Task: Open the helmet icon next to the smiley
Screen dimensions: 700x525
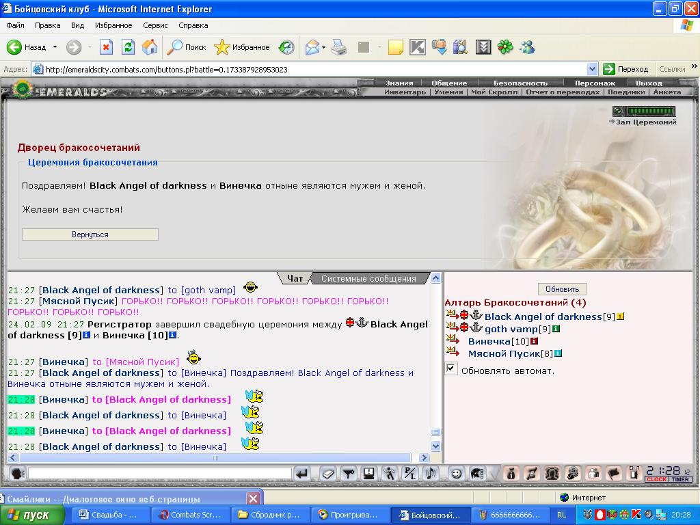Action: (x=476, y=473)
